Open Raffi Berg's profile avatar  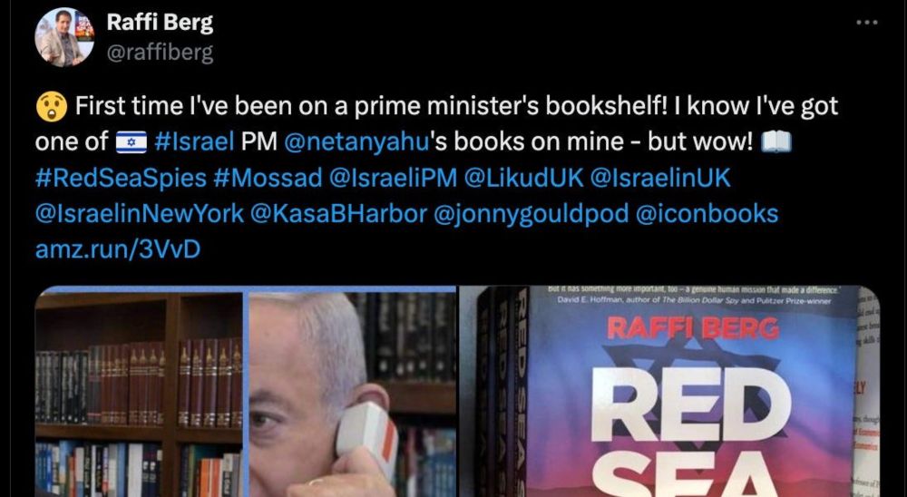point(64,37)
